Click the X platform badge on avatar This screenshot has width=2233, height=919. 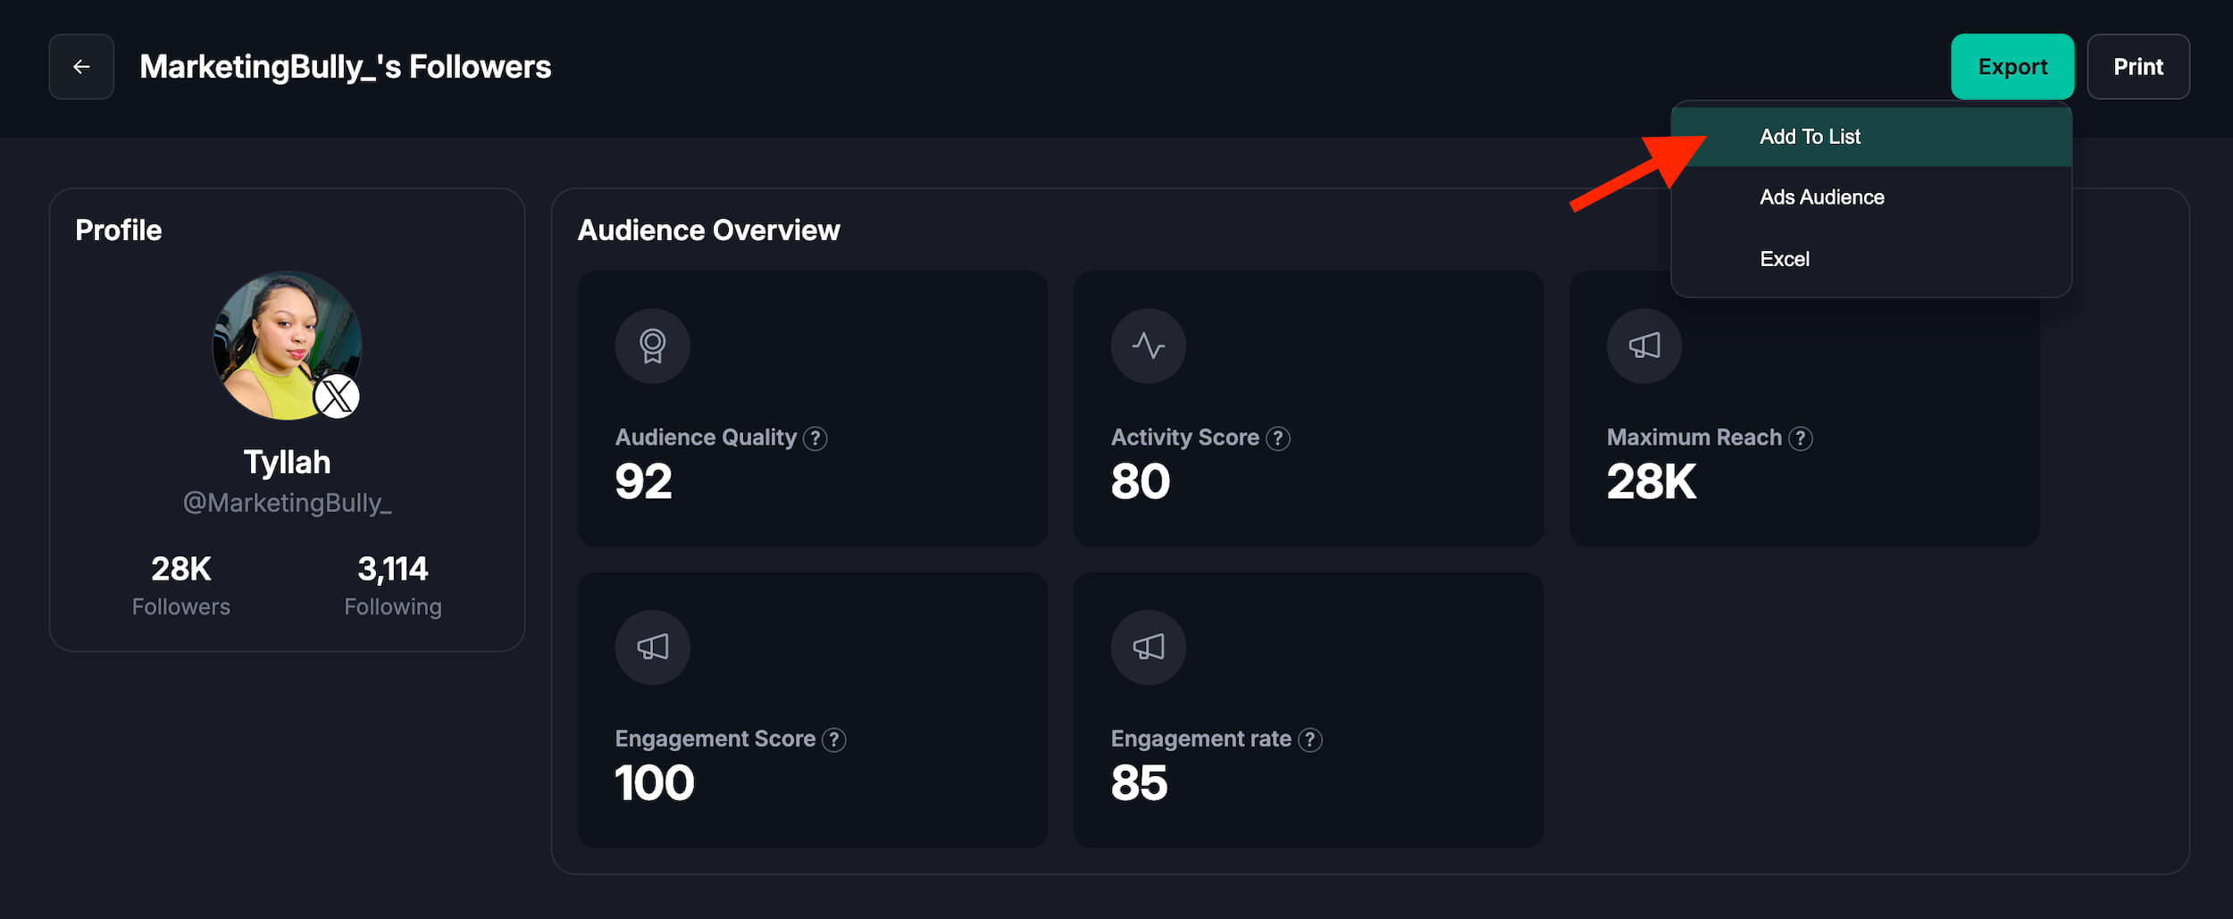point(337,397)
